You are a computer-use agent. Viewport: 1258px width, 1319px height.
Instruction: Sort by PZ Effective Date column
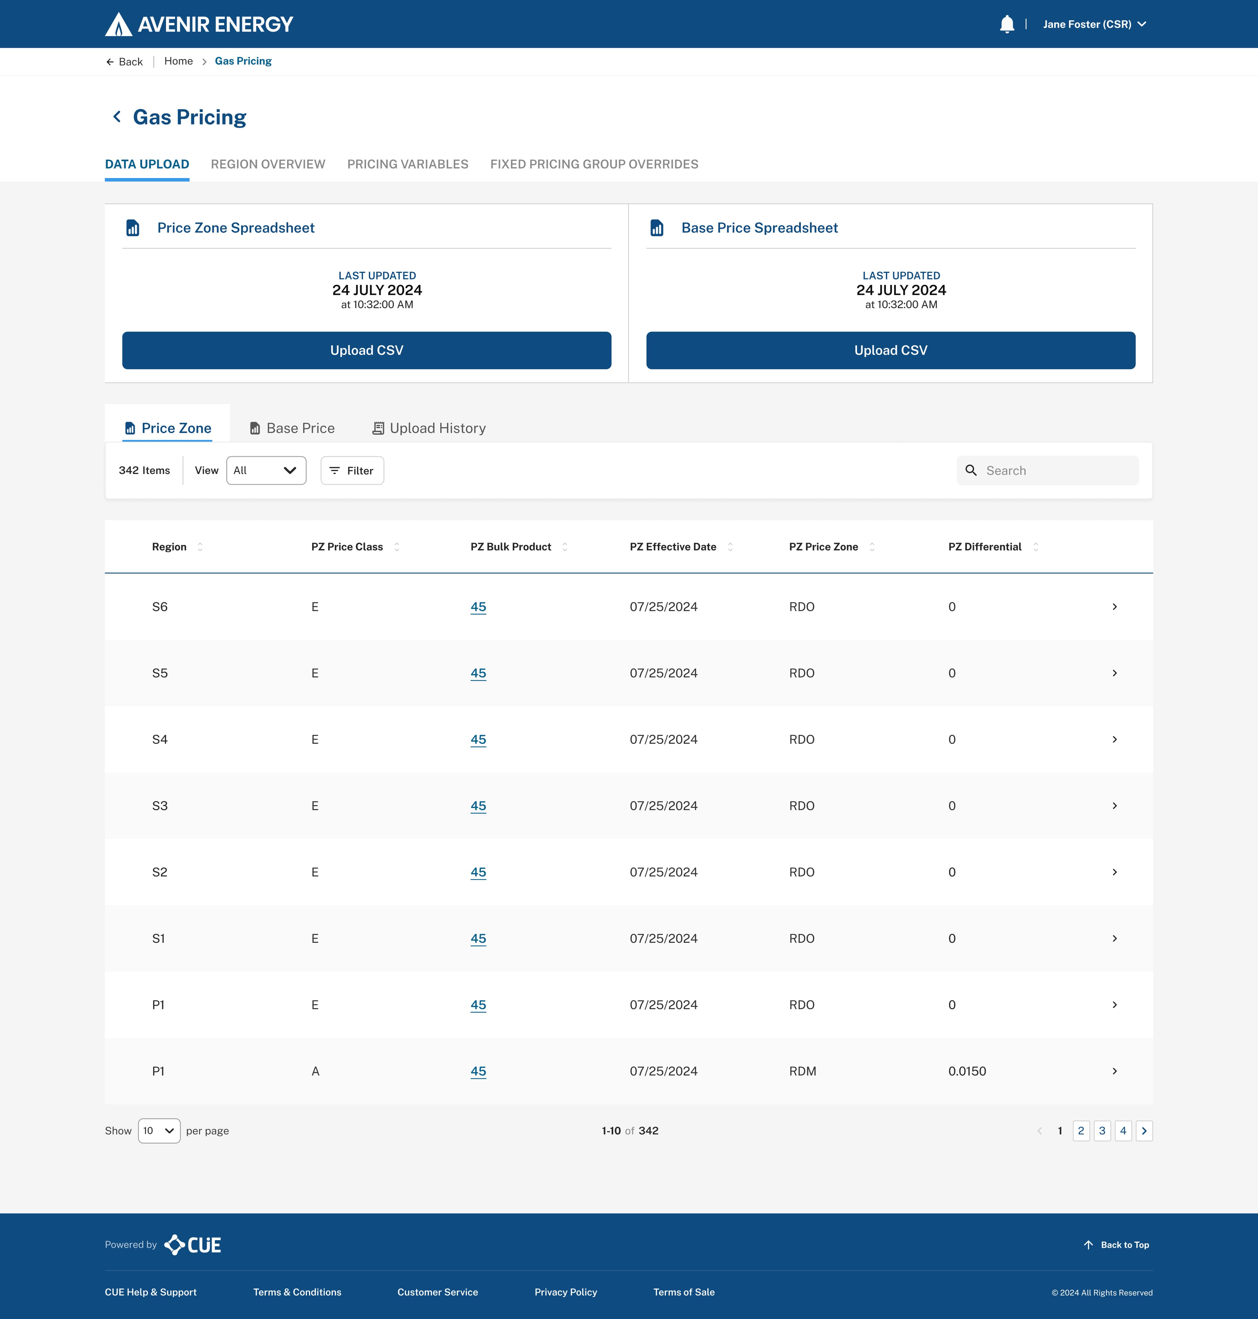click(x=730, y=547)
